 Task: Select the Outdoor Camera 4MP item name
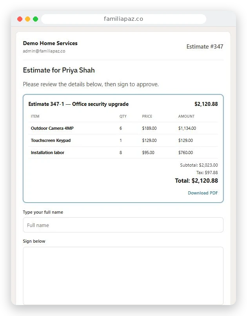[x=52, y=128]
